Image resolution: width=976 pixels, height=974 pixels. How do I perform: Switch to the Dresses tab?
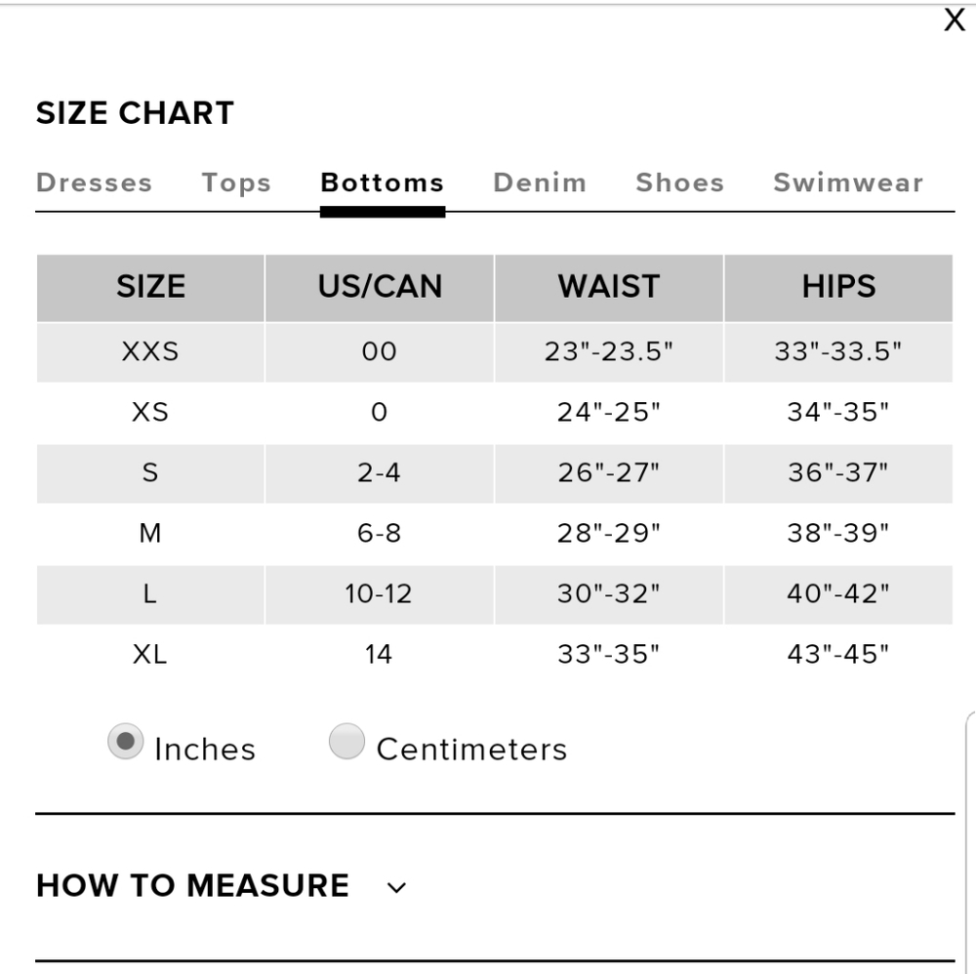coord(94,183)
